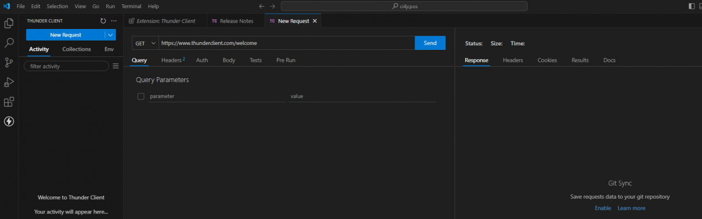
Task: Click the navigate back arrow
Action: (x=262, y=6)
